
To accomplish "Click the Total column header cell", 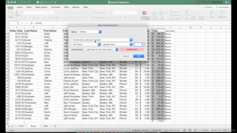I will [158, 31].
